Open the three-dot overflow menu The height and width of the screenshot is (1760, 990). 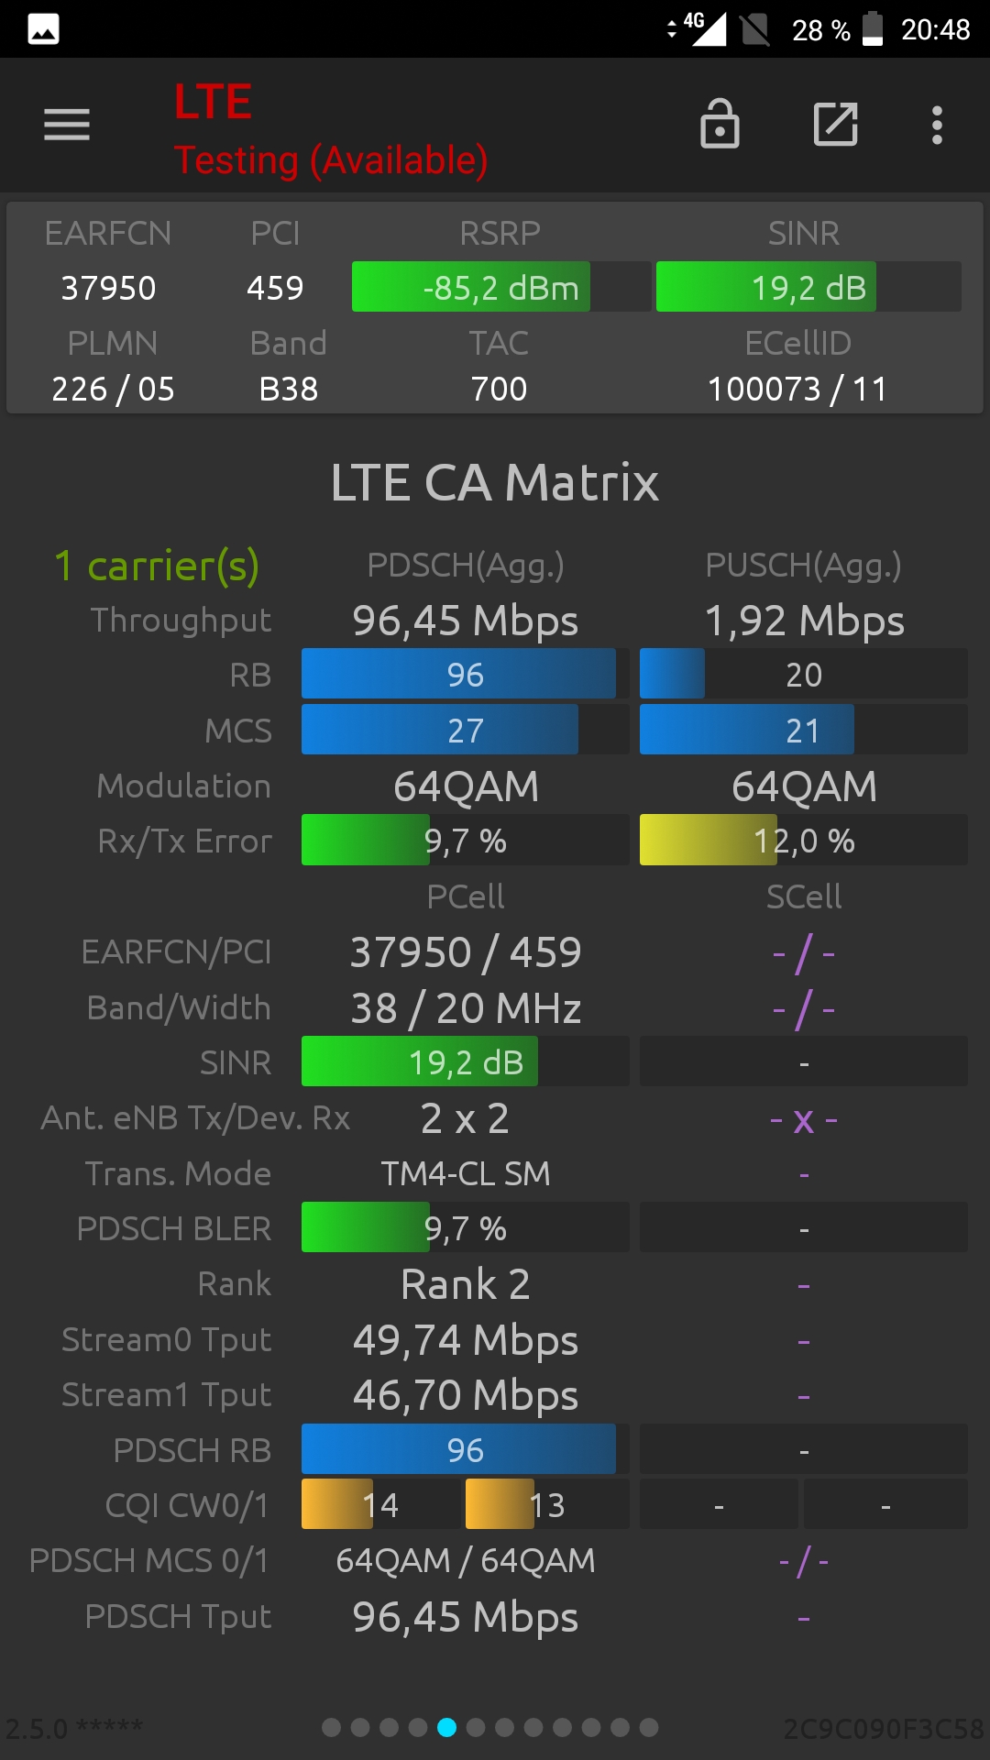tap(937, 125)
